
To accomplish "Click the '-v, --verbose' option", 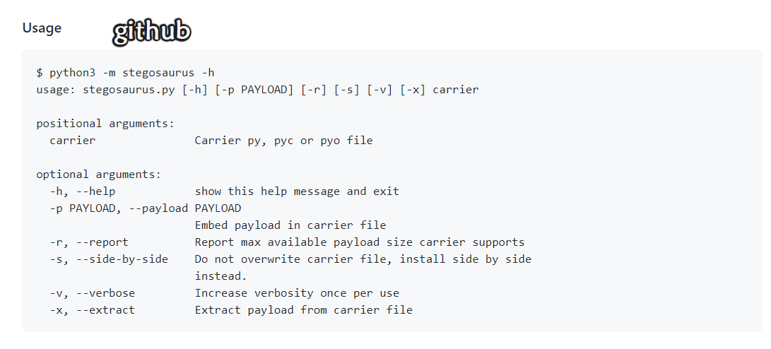I will [x=92, y=293].
